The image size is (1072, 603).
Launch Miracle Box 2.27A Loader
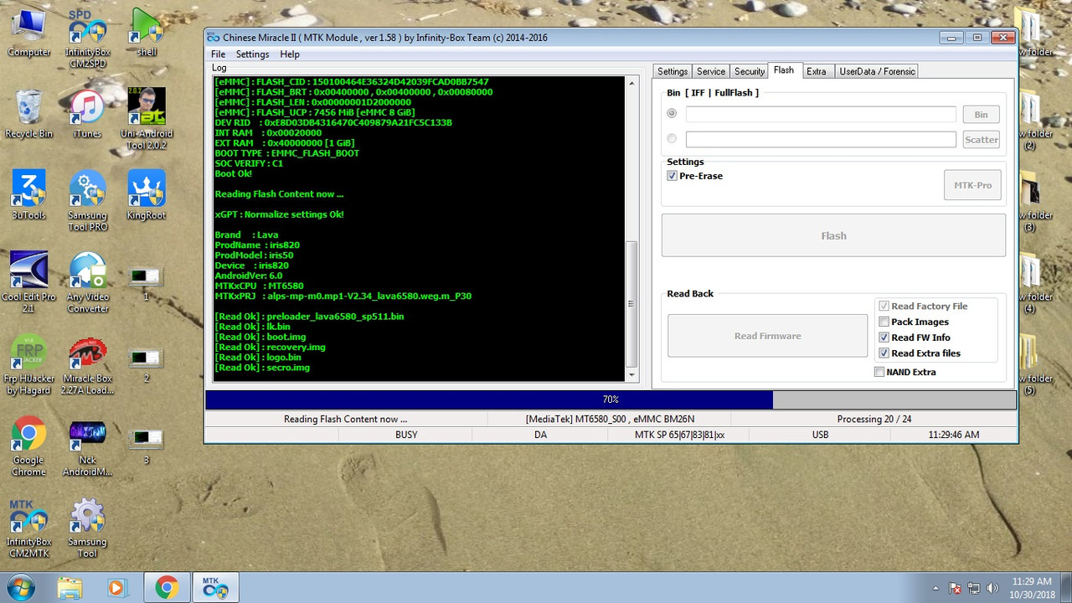(87, 363)
